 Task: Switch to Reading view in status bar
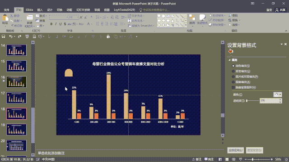tap(233, 159)
